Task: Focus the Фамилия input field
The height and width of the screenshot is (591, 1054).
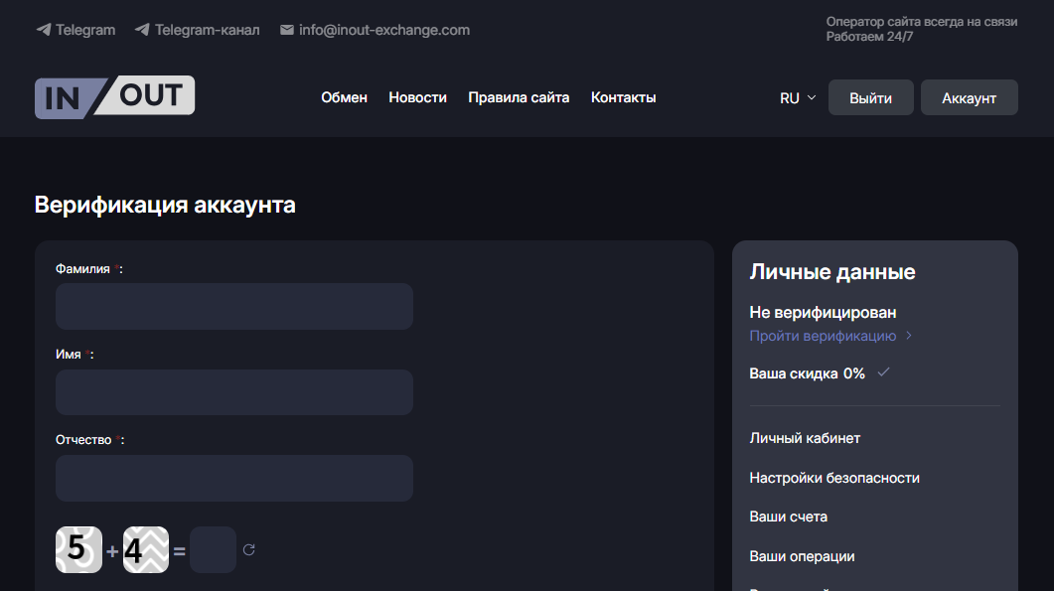Action: click(x=234, y=306)
